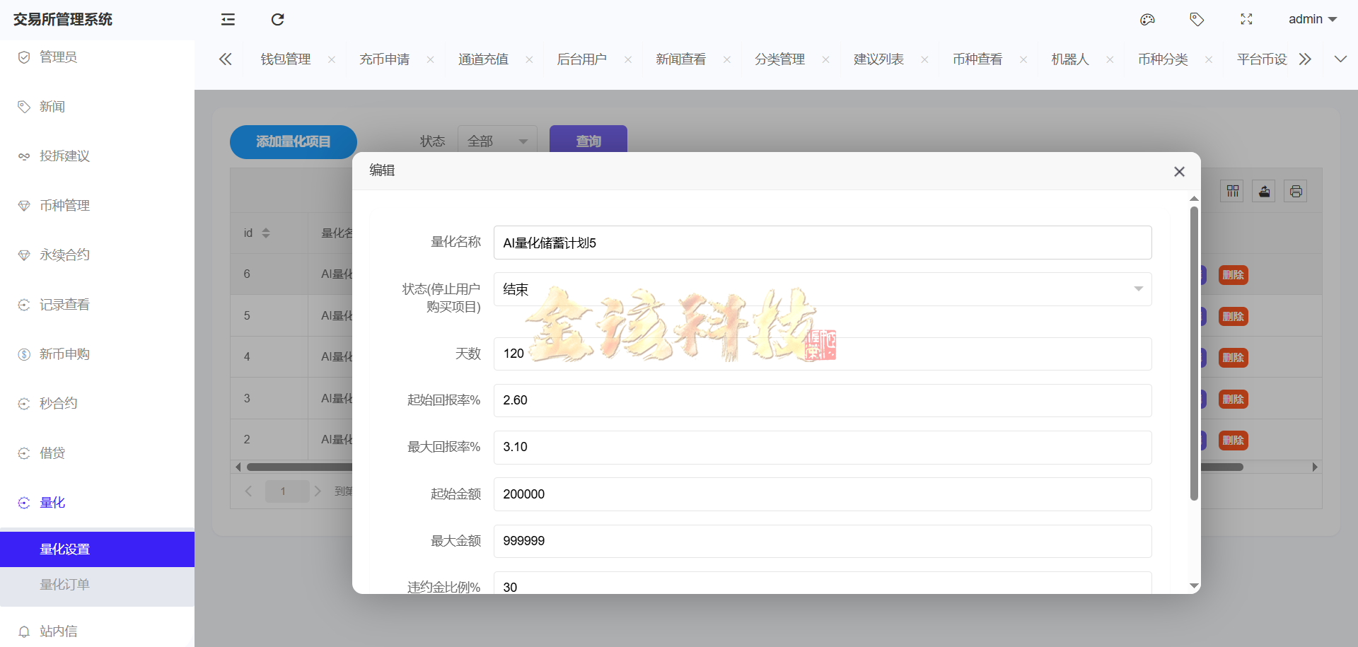This screenshot has height=647, width=1358.
Task: Switch to the 后台用户 tab
Action: point(581,59)
